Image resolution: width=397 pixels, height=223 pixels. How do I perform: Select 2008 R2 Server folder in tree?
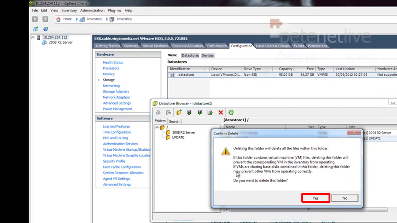184,133
